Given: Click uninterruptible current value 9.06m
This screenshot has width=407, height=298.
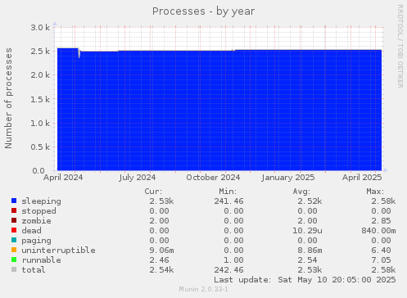Looking at the screenshot, I should 161,251.
